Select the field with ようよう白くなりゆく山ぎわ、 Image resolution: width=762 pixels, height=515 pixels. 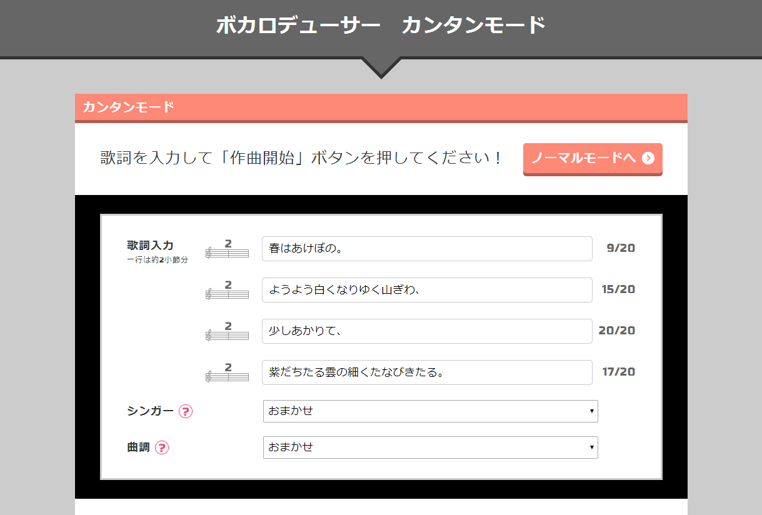427,290
